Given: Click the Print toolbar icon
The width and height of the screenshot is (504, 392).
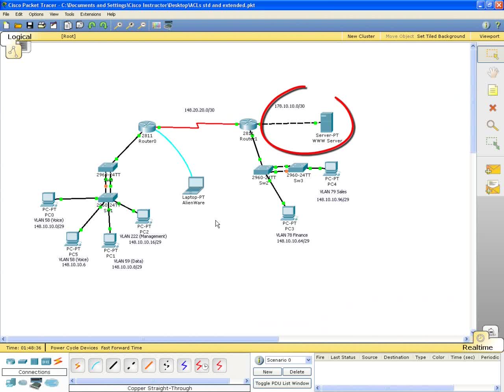Looking at the screenshot, I should pos(42,25).
